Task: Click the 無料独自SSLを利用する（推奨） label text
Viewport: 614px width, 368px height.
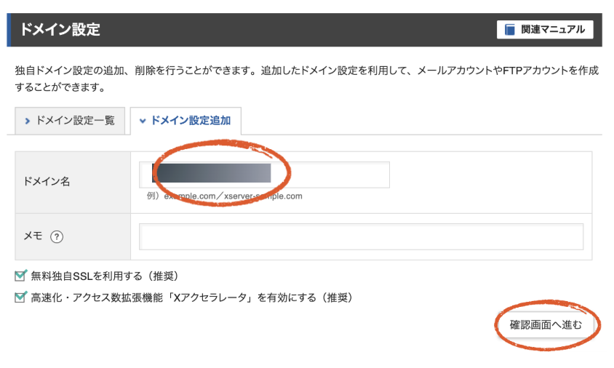Action: click(x=104, y=276)
